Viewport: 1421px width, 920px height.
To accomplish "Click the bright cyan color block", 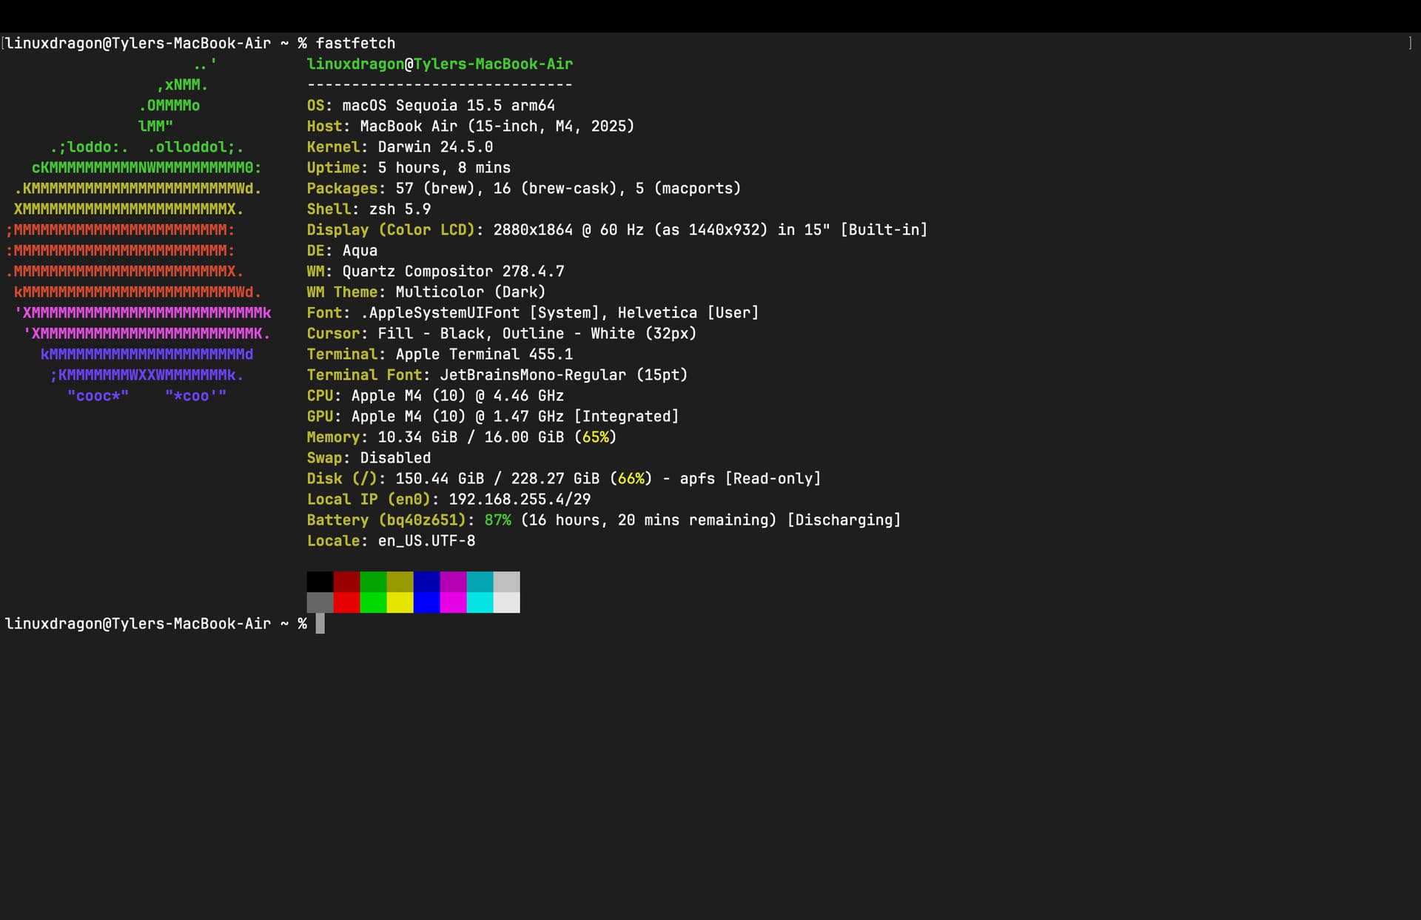I will coord(480,602).
